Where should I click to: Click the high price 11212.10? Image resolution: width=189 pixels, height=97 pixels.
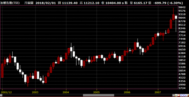click(91, 3)
